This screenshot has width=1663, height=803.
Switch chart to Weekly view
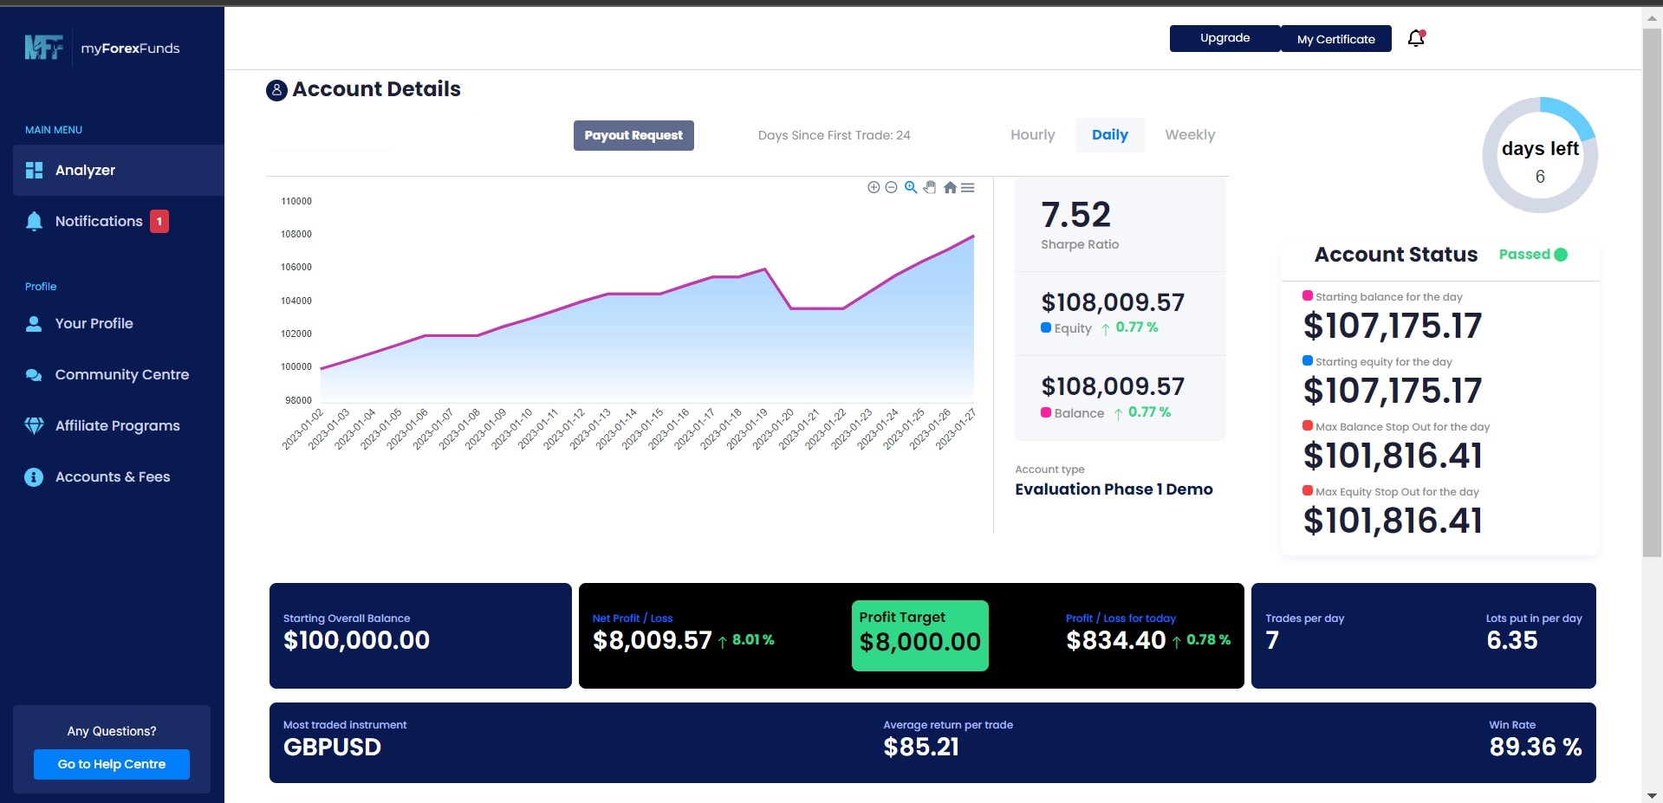1189,135
